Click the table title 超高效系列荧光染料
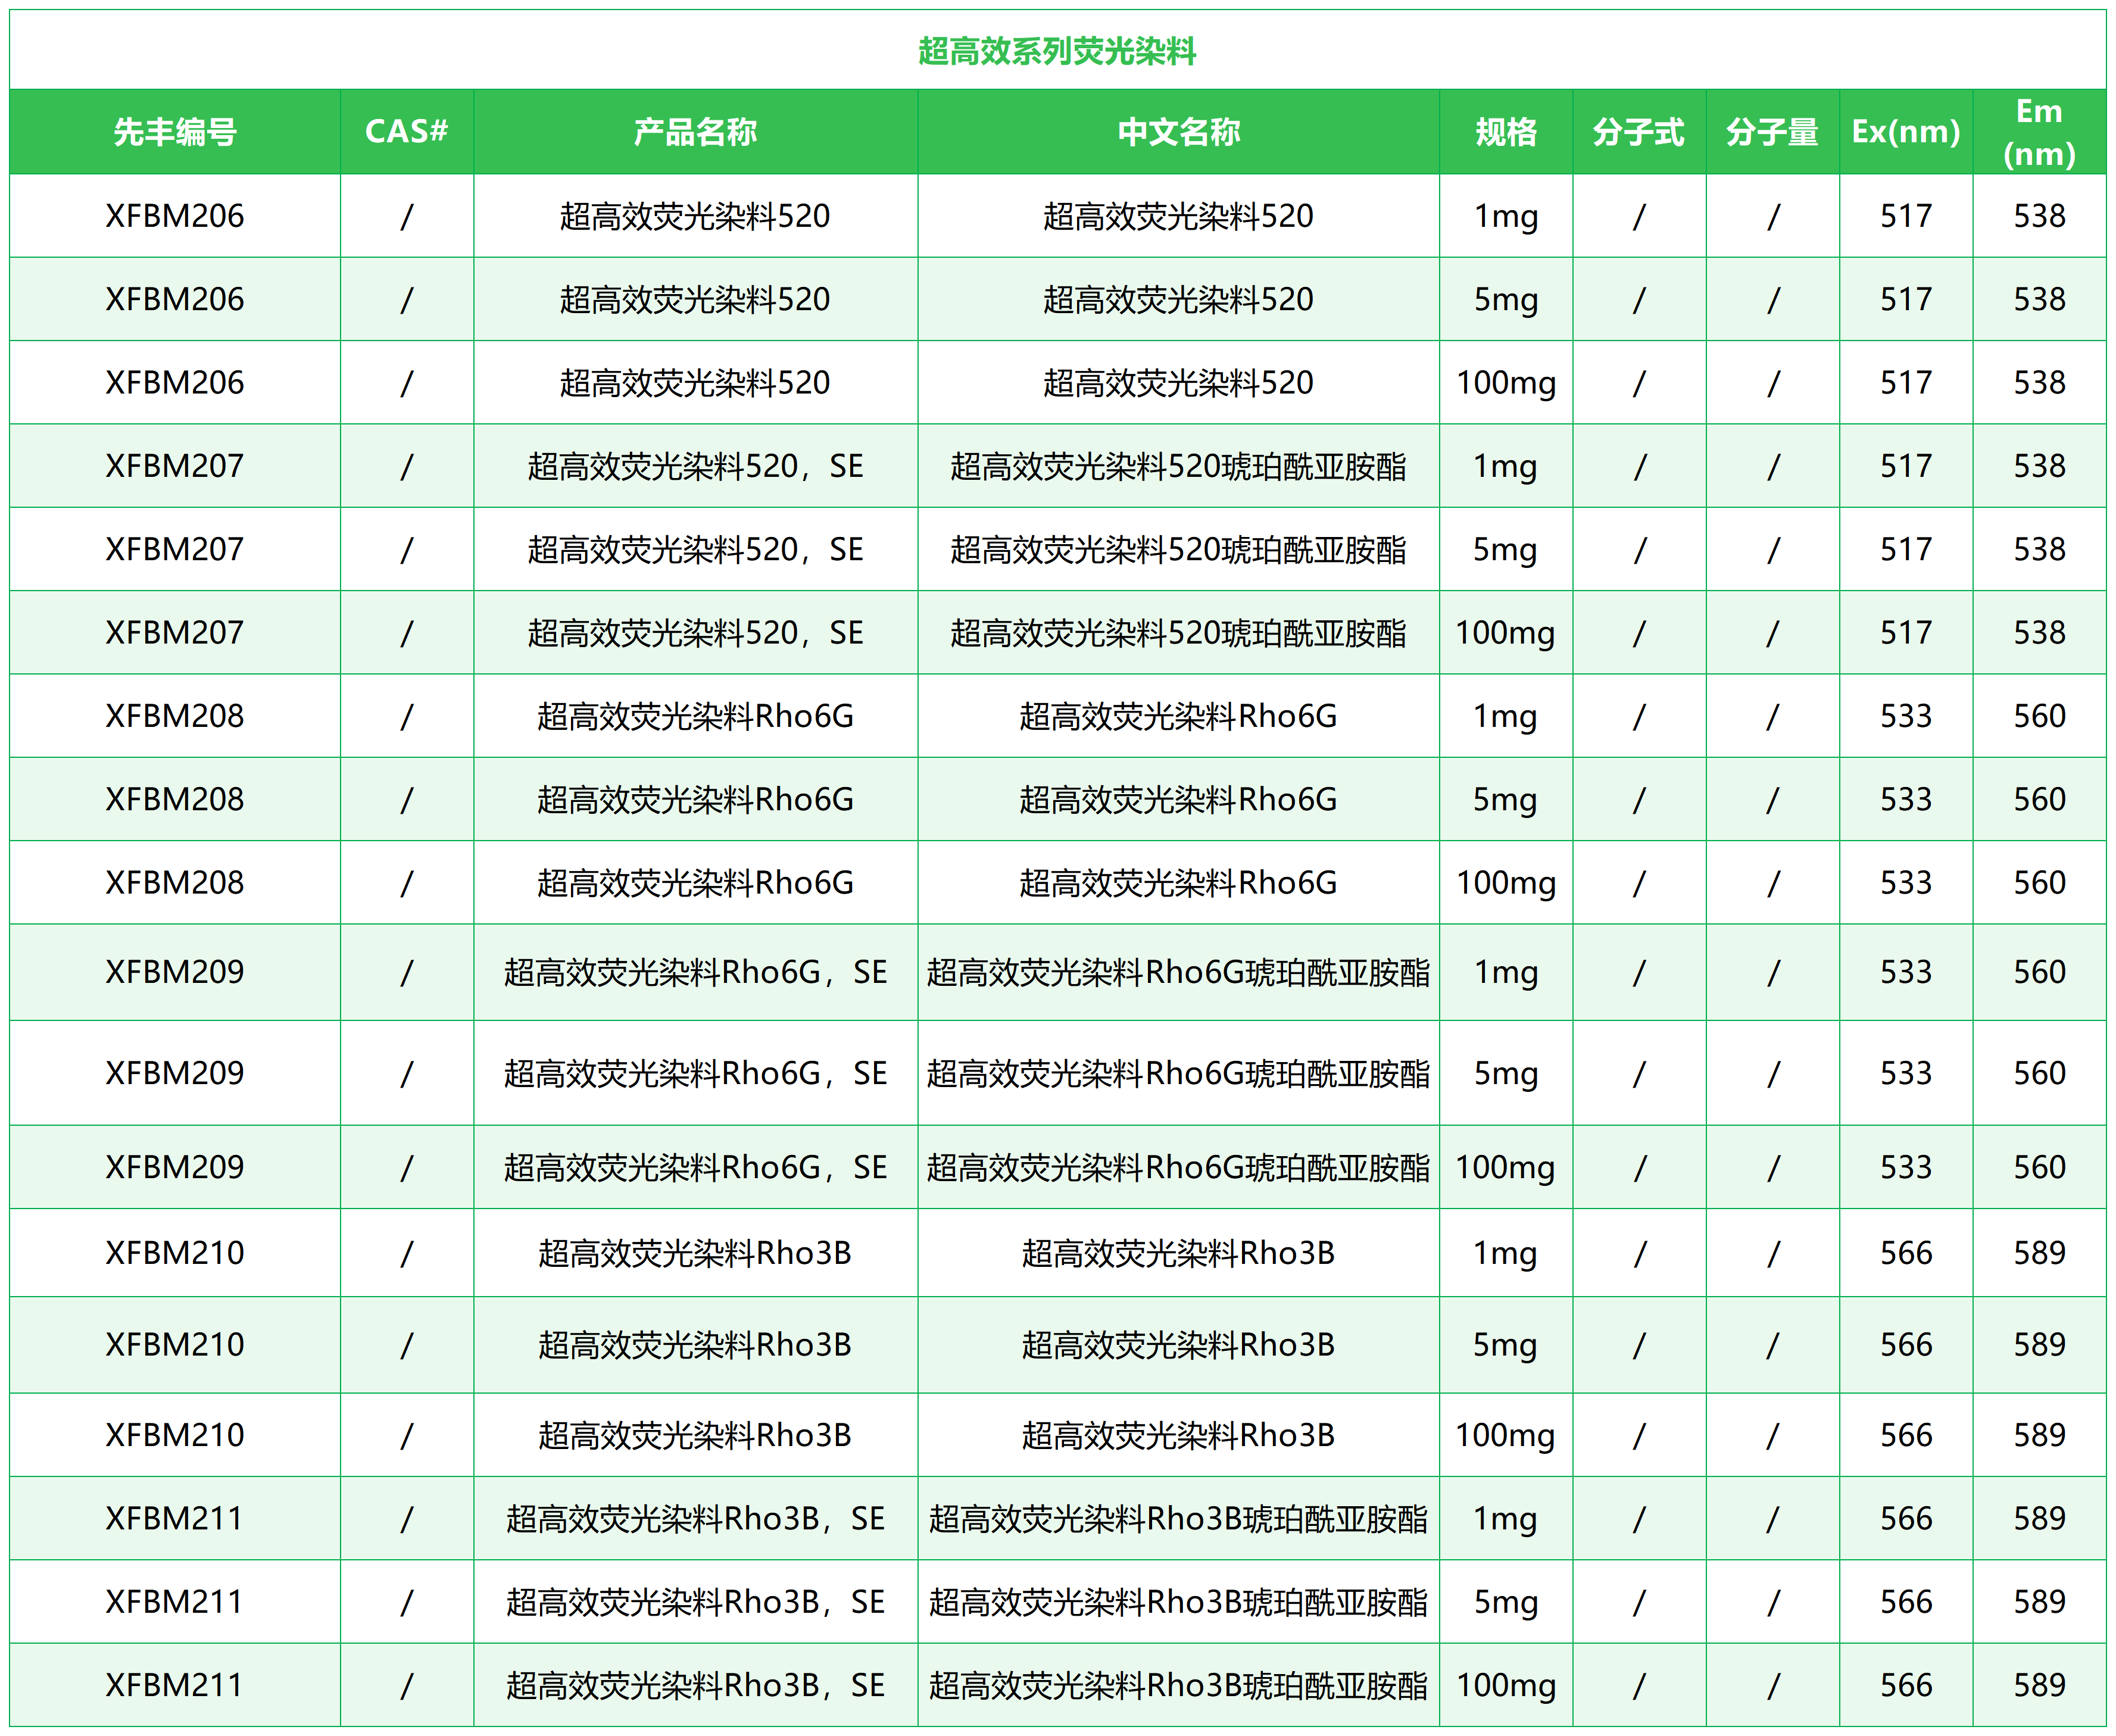2116x1736 pixels. [x=1057, y=50]
